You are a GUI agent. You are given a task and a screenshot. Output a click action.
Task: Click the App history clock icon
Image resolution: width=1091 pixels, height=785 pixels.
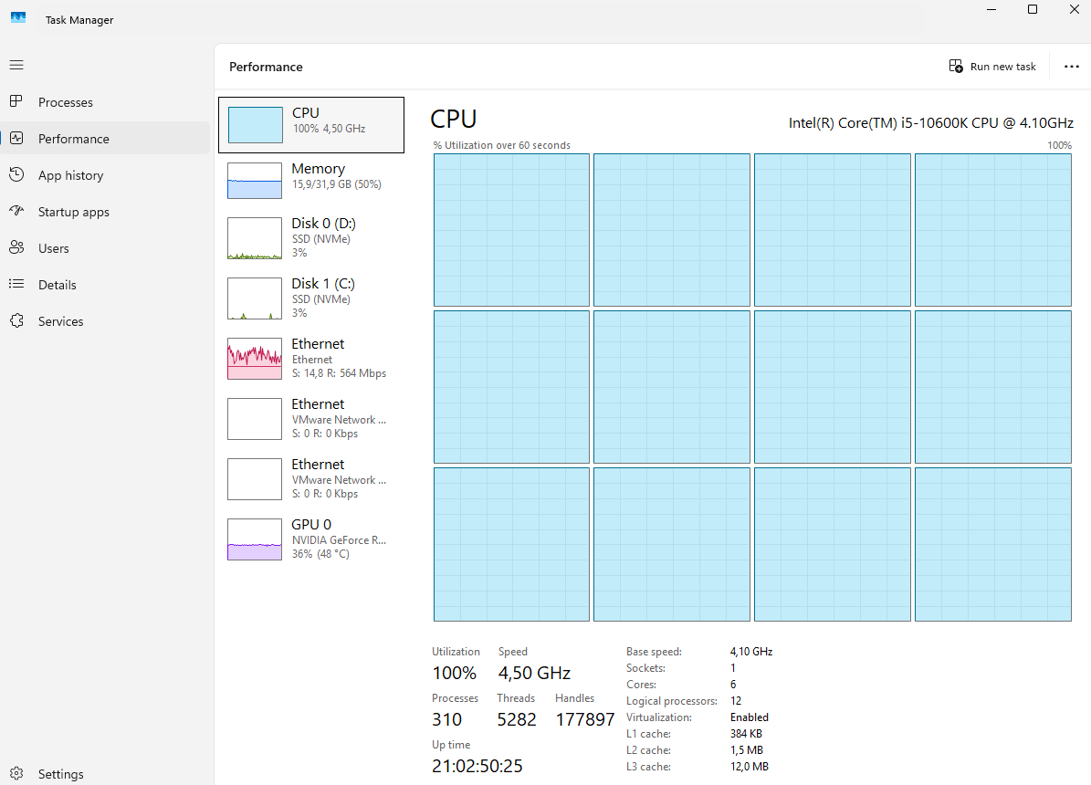coord(16,174)
